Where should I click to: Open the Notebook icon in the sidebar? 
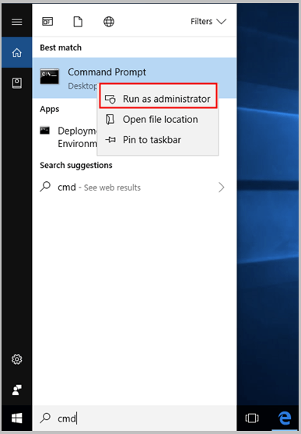(x=17, y=82)
